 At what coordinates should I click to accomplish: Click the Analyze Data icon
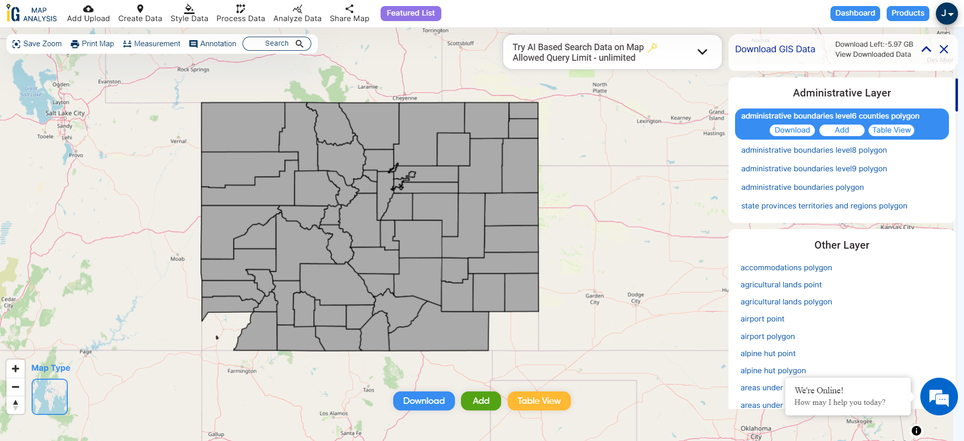[x=297, y=9]
